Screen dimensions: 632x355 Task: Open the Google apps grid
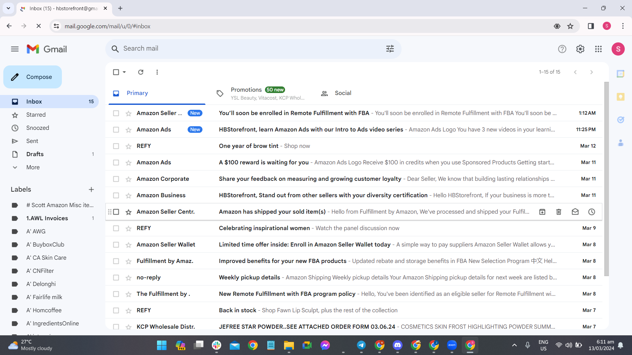click(598, 49)
